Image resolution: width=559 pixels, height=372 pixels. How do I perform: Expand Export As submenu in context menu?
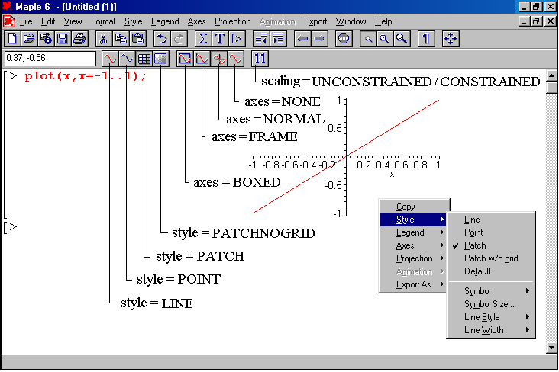414,284
